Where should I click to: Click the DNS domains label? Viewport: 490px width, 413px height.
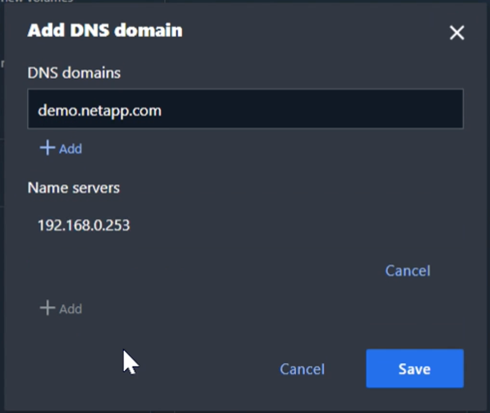(x=74, y=73)
